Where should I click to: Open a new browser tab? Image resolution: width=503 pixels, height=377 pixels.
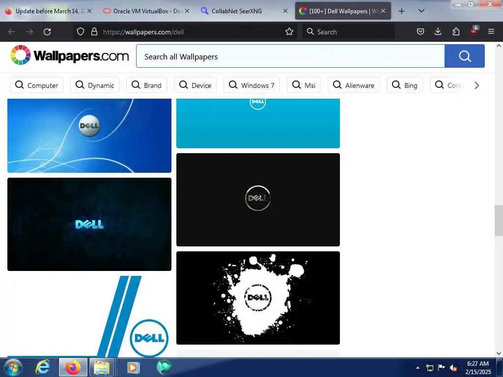(x=401, y=11)
